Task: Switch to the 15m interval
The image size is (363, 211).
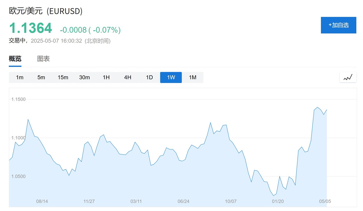Action: click(63, 77)
